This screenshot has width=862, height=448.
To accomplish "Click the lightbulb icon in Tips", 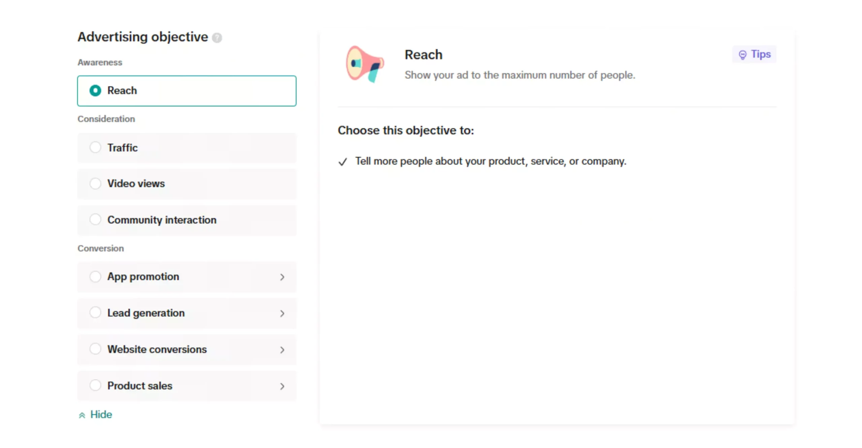I will click(x=742, y=55).
